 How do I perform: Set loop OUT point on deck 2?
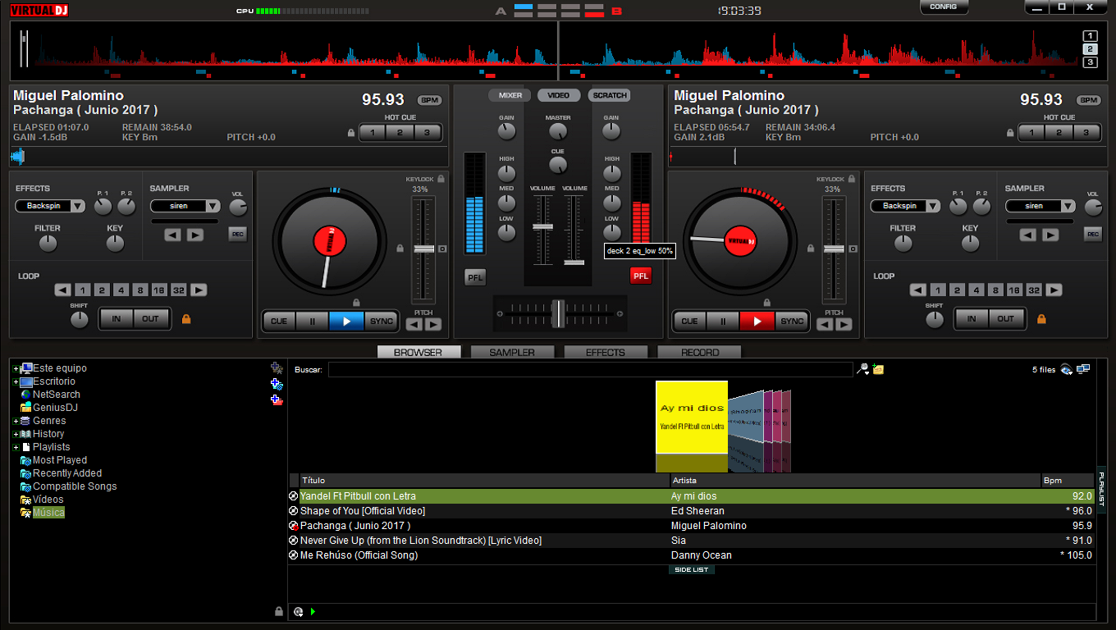(x=1006, y=318)
